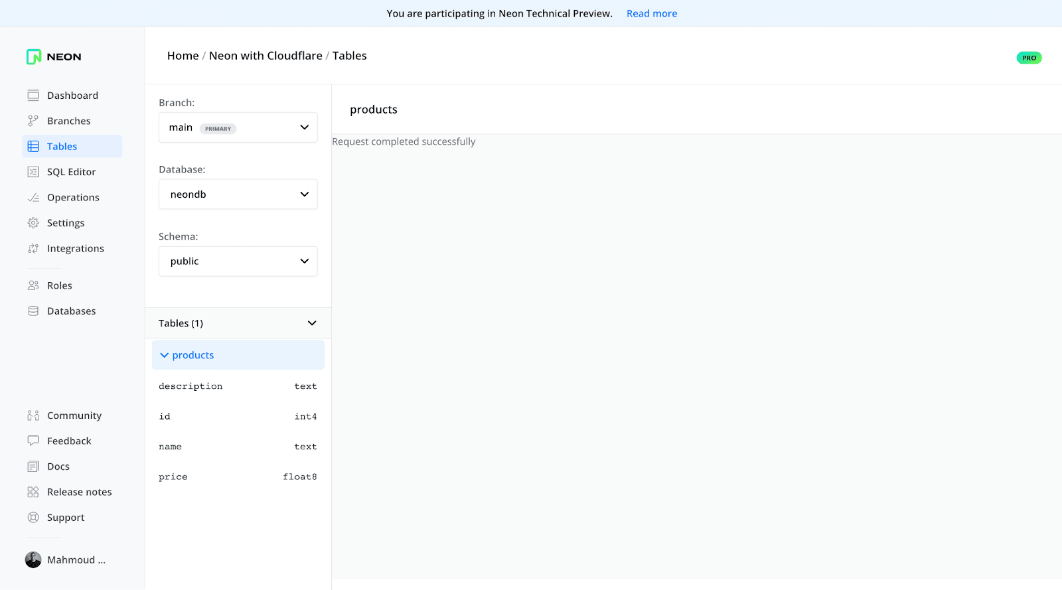Image resolution: width=1062 pixels, height=590 pixels.
Task: Click the Branches sidebar icon
Action: coord(33,121)
